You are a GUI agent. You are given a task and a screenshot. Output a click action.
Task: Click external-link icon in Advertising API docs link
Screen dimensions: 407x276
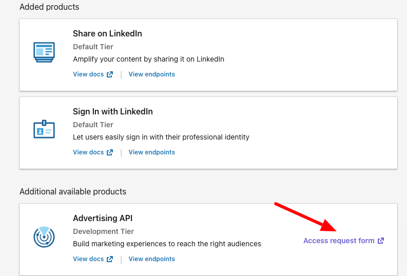point(110,259)
